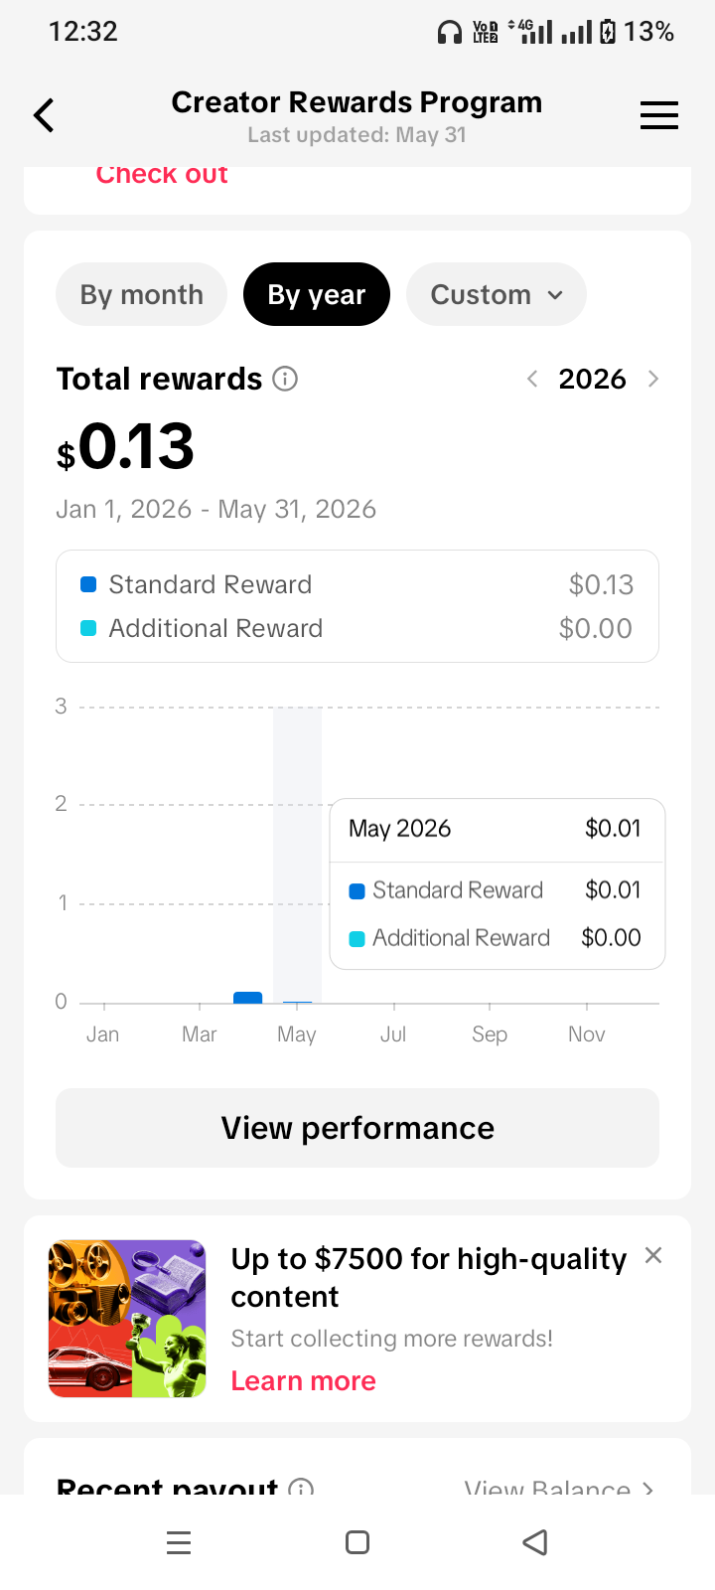Tap the Learn more link
Screen dimensions: 715x1590
(304, 1381)
